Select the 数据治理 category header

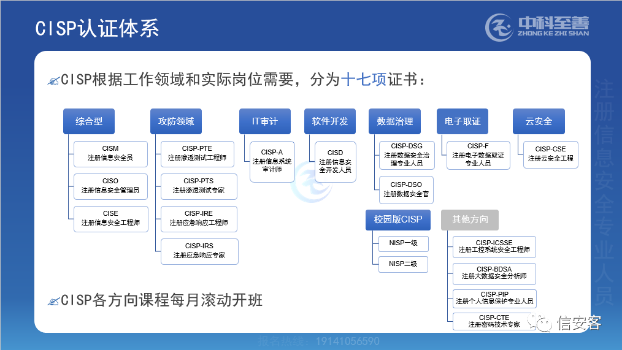point(394,121)
